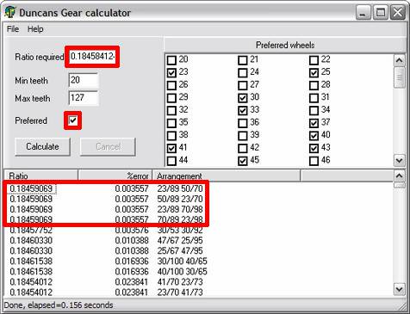Sort by the %error column header

115,175
